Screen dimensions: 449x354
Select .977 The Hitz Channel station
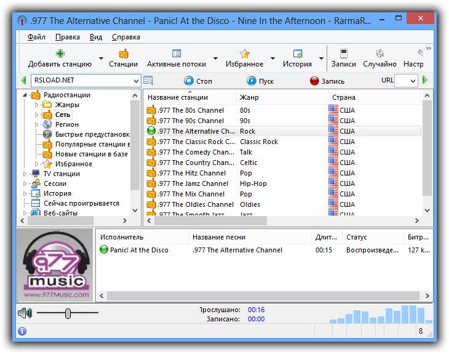tap(282, 173)
